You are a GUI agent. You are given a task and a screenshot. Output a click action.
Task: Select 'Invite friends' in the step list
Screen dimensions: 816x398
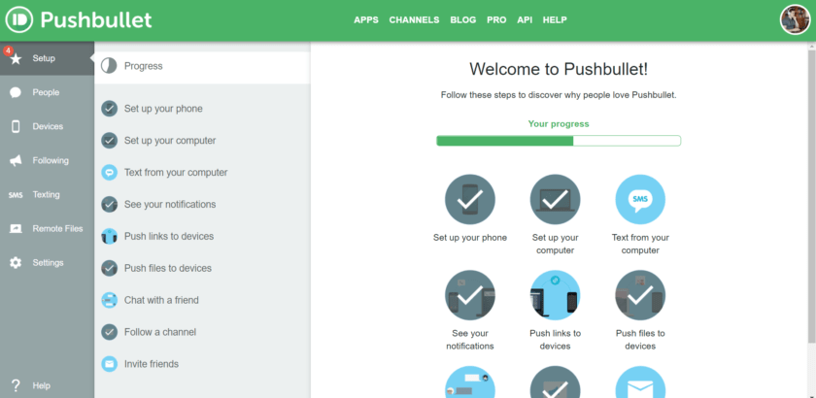click(151, 364)
